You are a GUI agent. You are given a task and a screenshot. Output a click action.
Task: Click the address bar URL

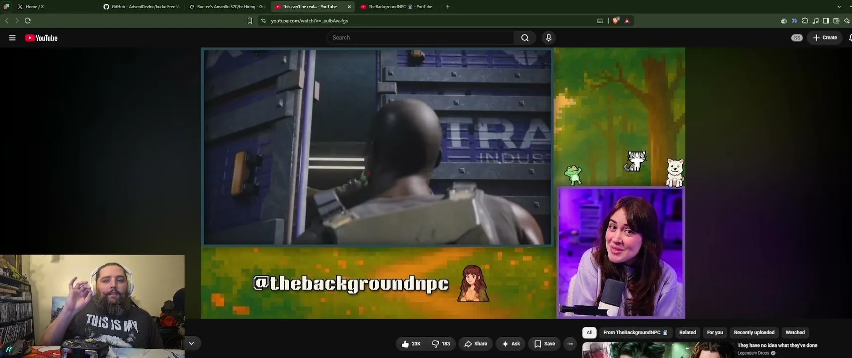pos(309,21)
